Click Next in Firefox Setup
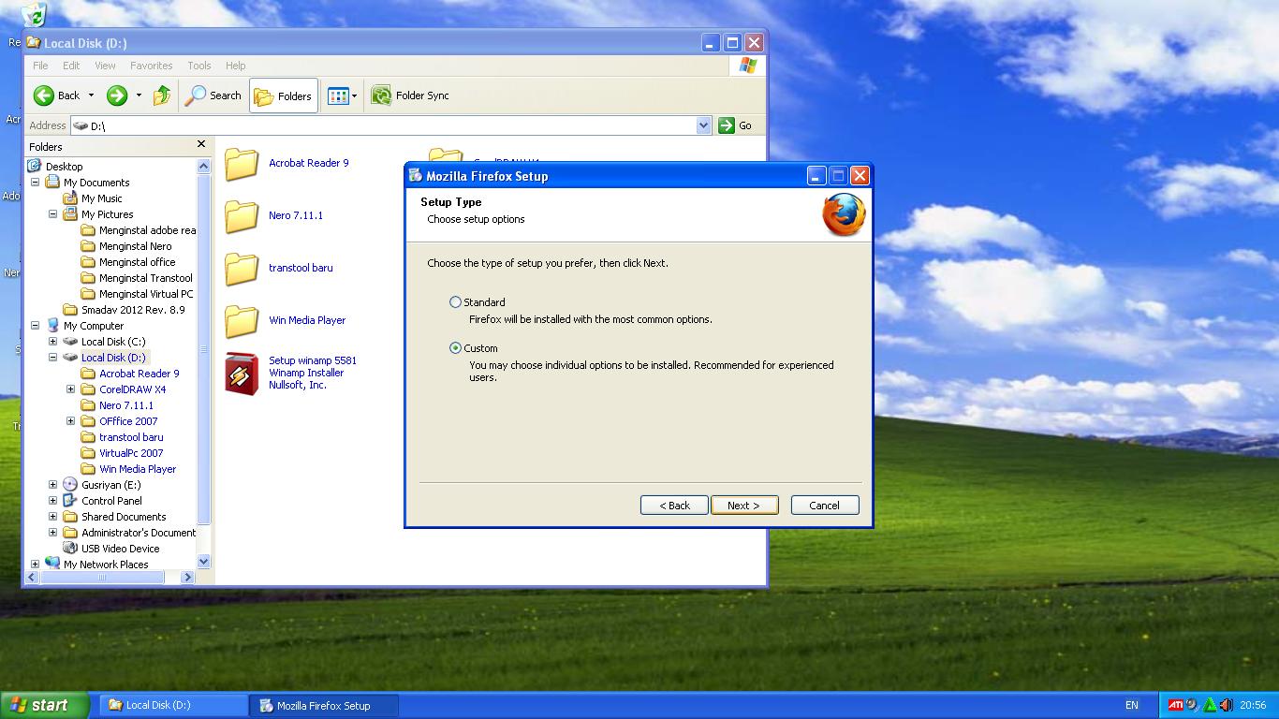Image resolution: width=1279 pixels, height=719 pixels. (744, 506)
